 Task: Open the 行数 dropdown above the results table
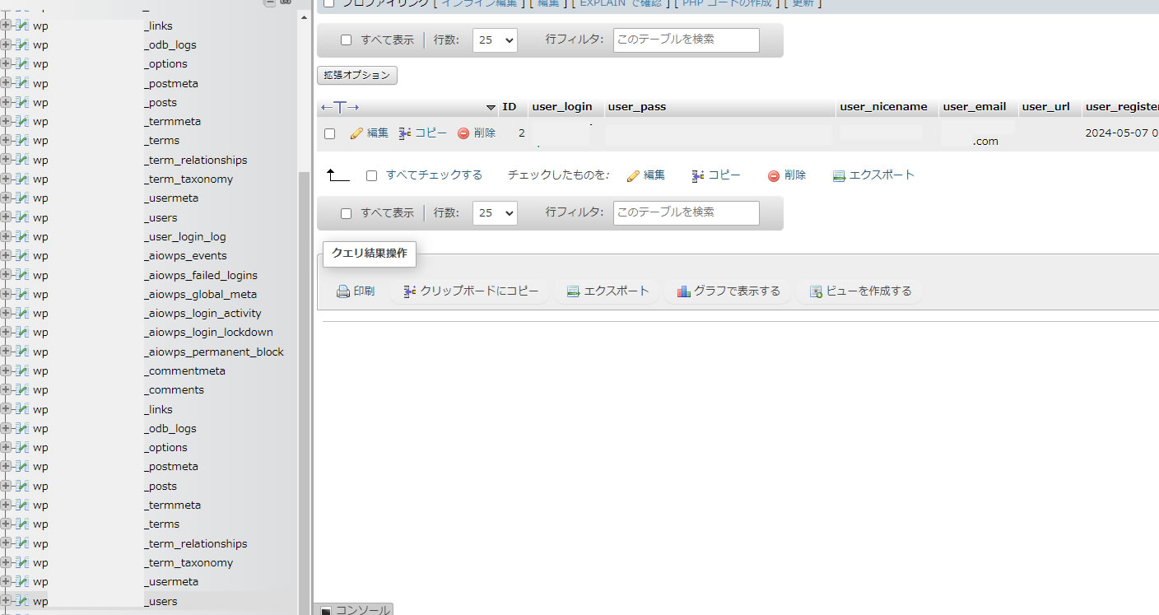[x=495, y=40]
